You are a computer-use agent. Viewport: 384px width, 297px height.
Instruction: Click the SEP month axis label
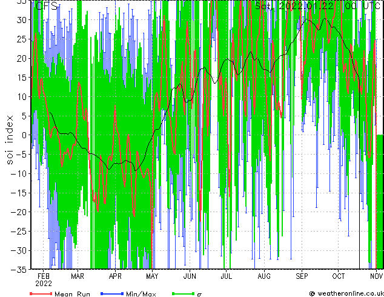[x=302, y=276]
